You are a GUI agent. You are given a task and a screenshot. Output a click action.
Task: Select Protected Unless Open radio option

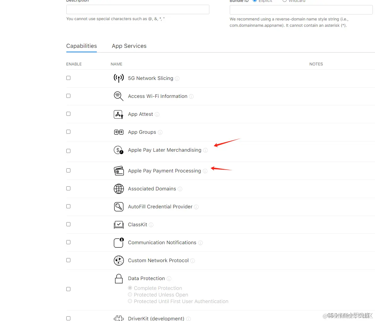130,295
